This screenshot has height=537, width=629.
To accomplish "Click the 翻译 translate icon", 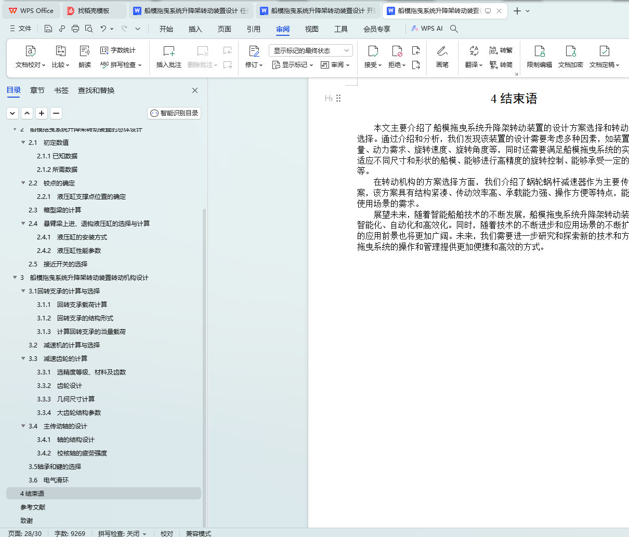I will tap(474, 51).
